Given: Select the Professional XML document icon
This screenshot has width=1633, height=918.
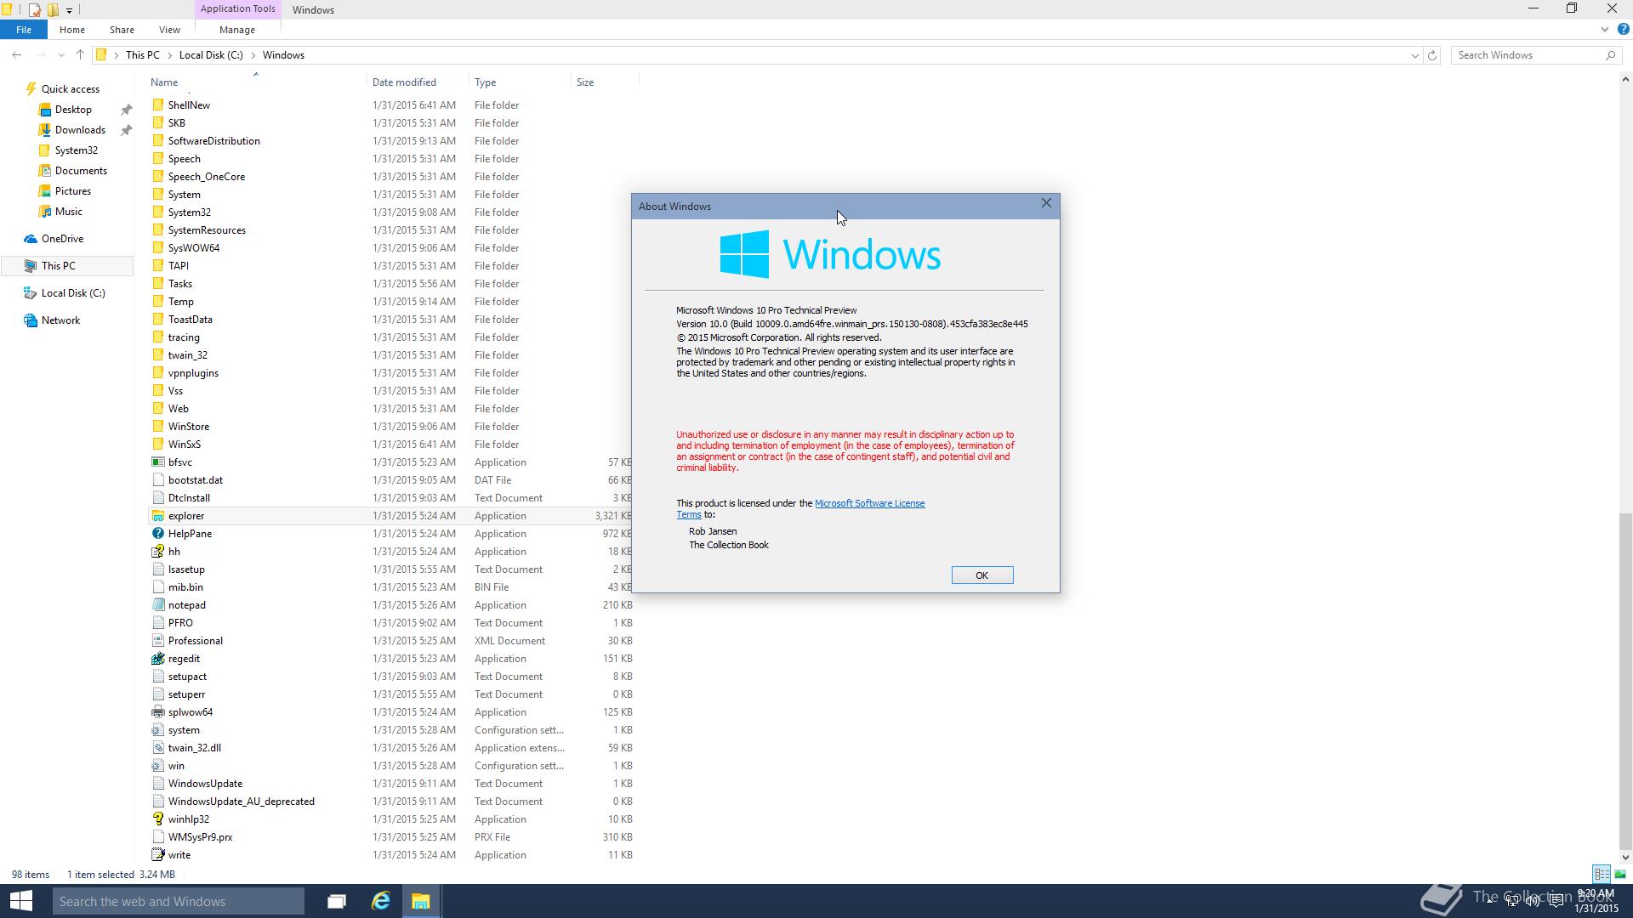Looking at the screenshot, I should click(157, 641).
